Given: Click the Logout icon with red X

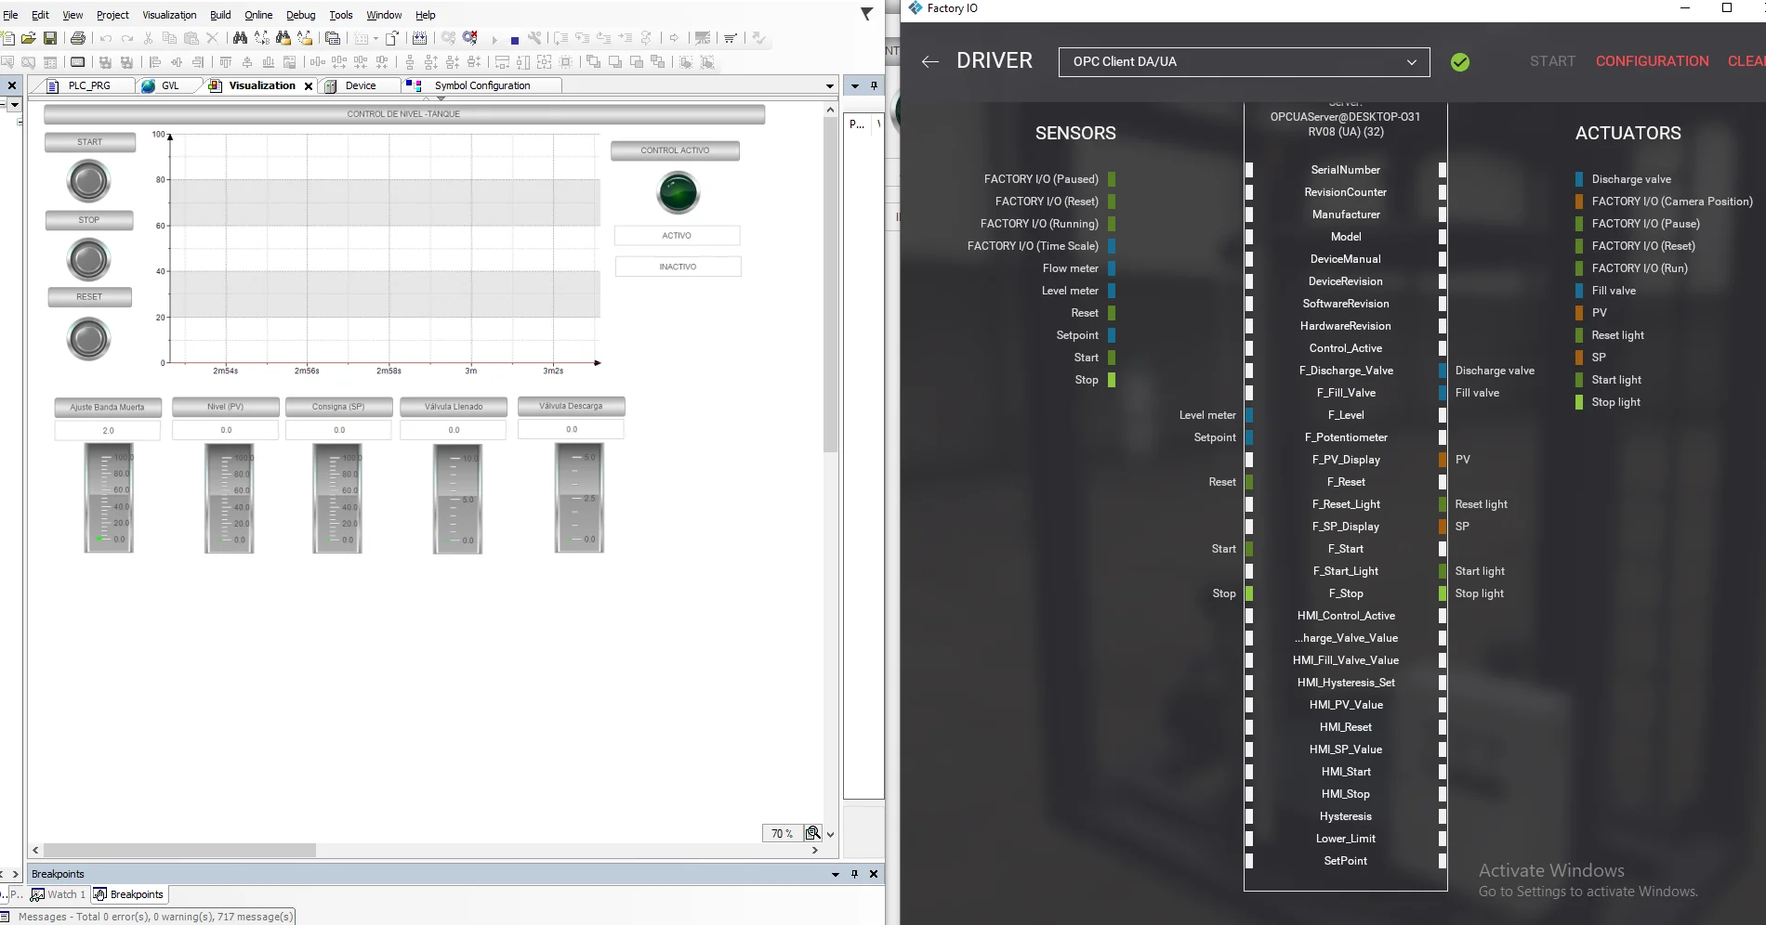Looking at the screenshot, I should click(x=470, y=38).
